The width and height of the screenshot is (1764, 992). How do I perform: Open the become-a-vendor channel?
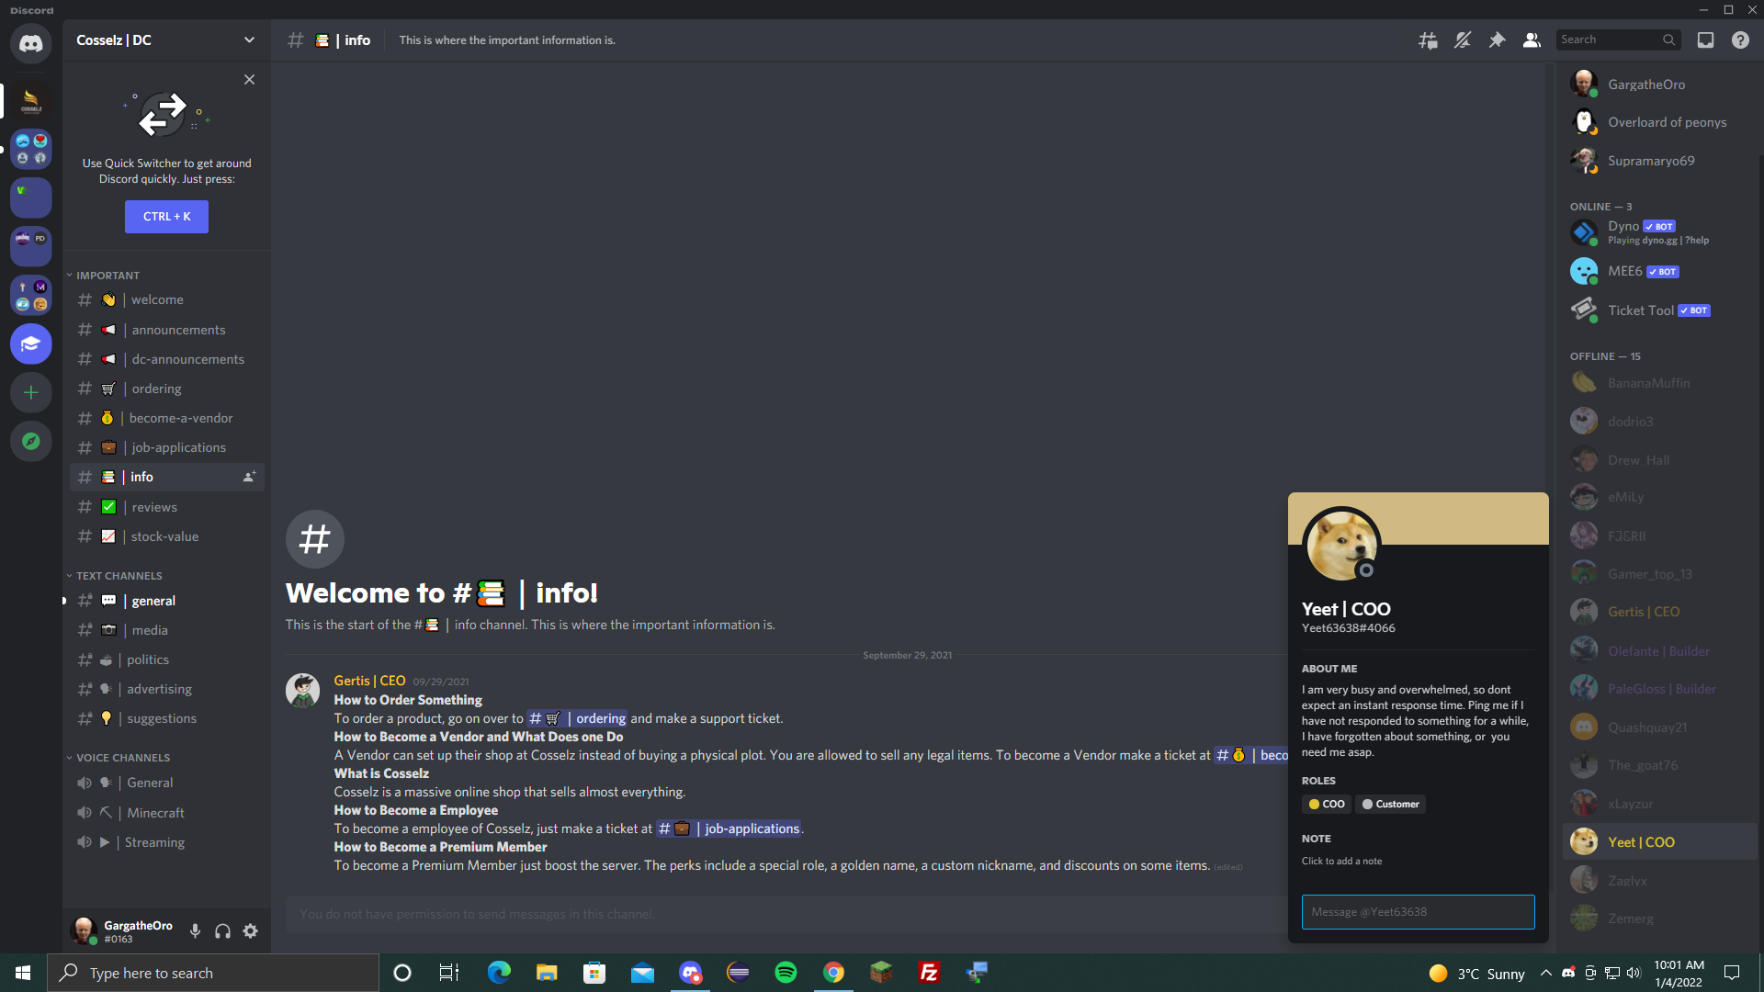[x=166, y=418]
